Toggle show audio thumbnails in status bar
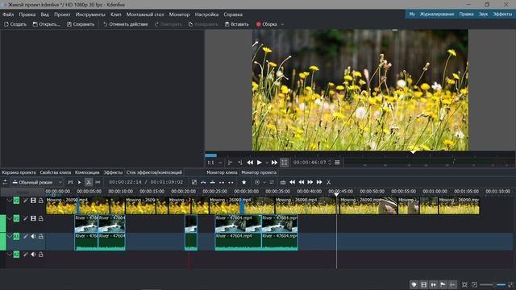This screenshot has height=290, width=516. tap(434, 284)
